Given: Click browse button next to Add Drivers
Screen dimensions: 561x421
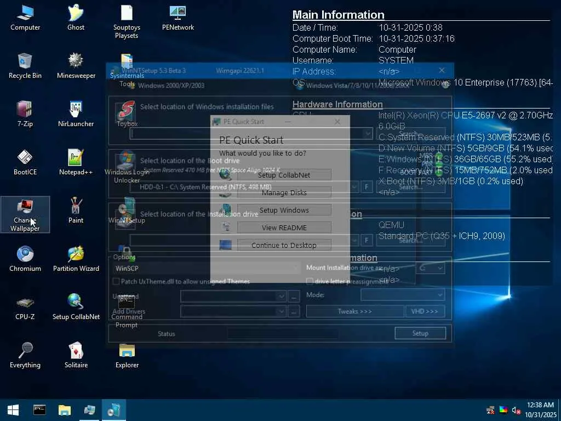Looking at the screenshot, I should coord(294,311).
